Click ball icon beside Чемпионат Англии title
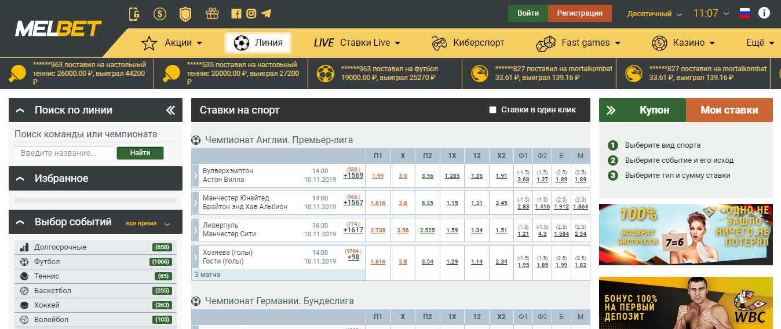 [x=196, y=140]
